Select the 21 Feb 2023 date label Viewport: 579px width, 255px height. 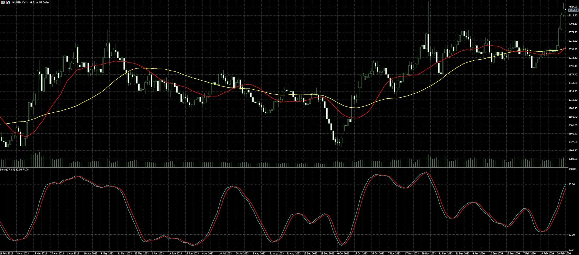7,253
